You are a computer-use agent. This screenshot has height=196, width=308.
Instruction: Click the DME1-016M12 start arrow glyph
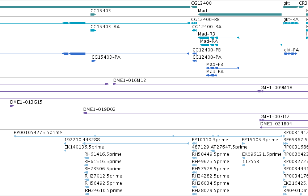click(x=115, y=84)
